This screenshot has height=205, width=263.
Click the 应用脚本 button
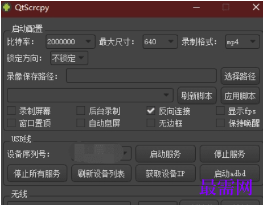tap(240, 95)
